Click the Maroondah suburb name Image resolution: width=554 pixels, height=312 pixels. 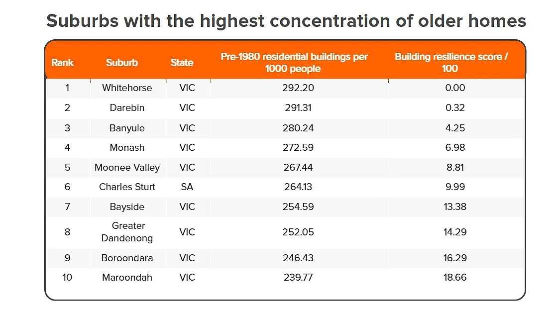[127, 277]
